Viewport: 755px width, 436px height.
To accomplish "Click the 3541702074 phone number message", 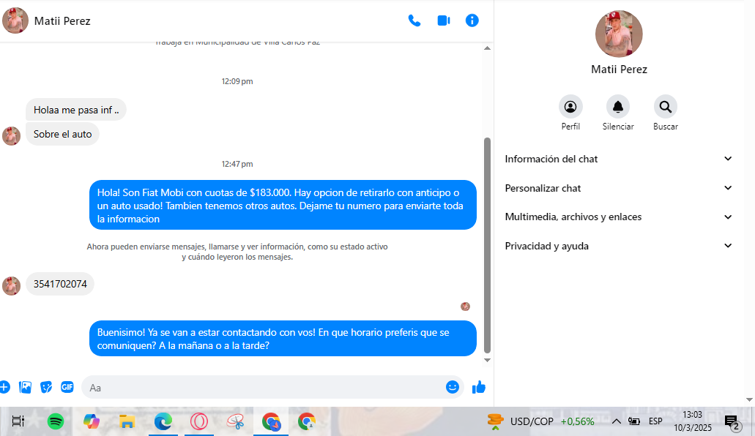I will 60,284.
